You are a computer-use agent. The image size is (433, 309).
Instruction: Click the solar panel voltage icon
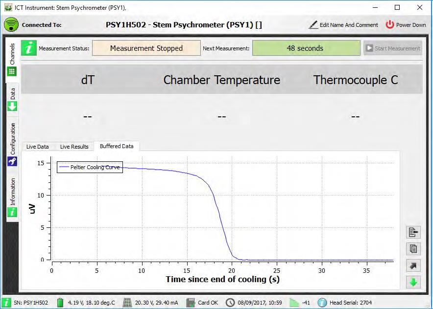pyautogui.click(x=127, y=303)
